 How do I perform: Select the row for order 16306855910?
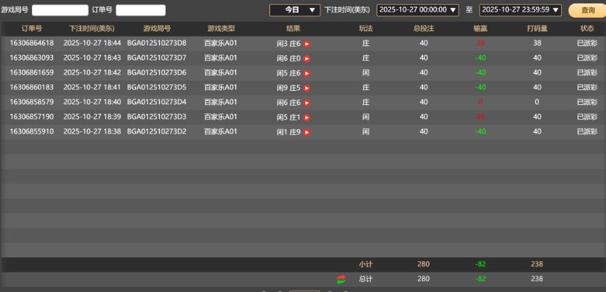[32, 132]
